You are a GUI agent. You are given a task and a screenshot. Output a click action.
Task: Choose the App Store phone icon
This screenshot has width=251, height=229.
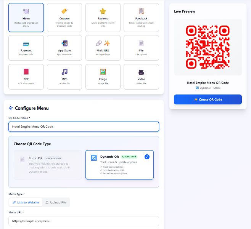coord(64,43)
